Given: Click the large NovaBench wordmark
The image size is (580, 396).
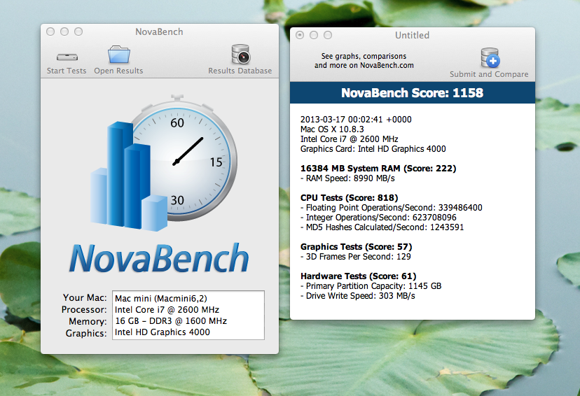Looking at the screenshot, I should (x=159, y=258).
